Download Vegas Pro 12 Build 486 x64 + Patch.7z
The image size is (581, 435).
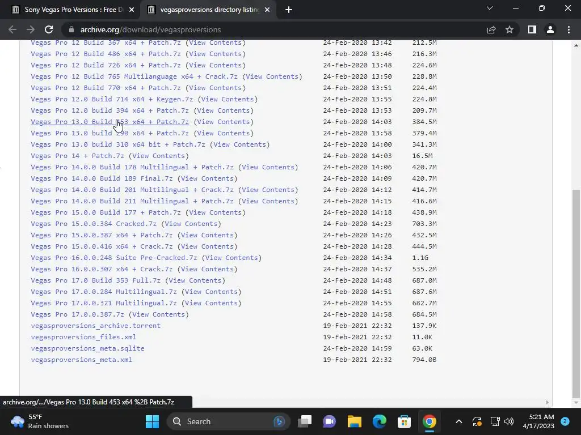[106, 54]
